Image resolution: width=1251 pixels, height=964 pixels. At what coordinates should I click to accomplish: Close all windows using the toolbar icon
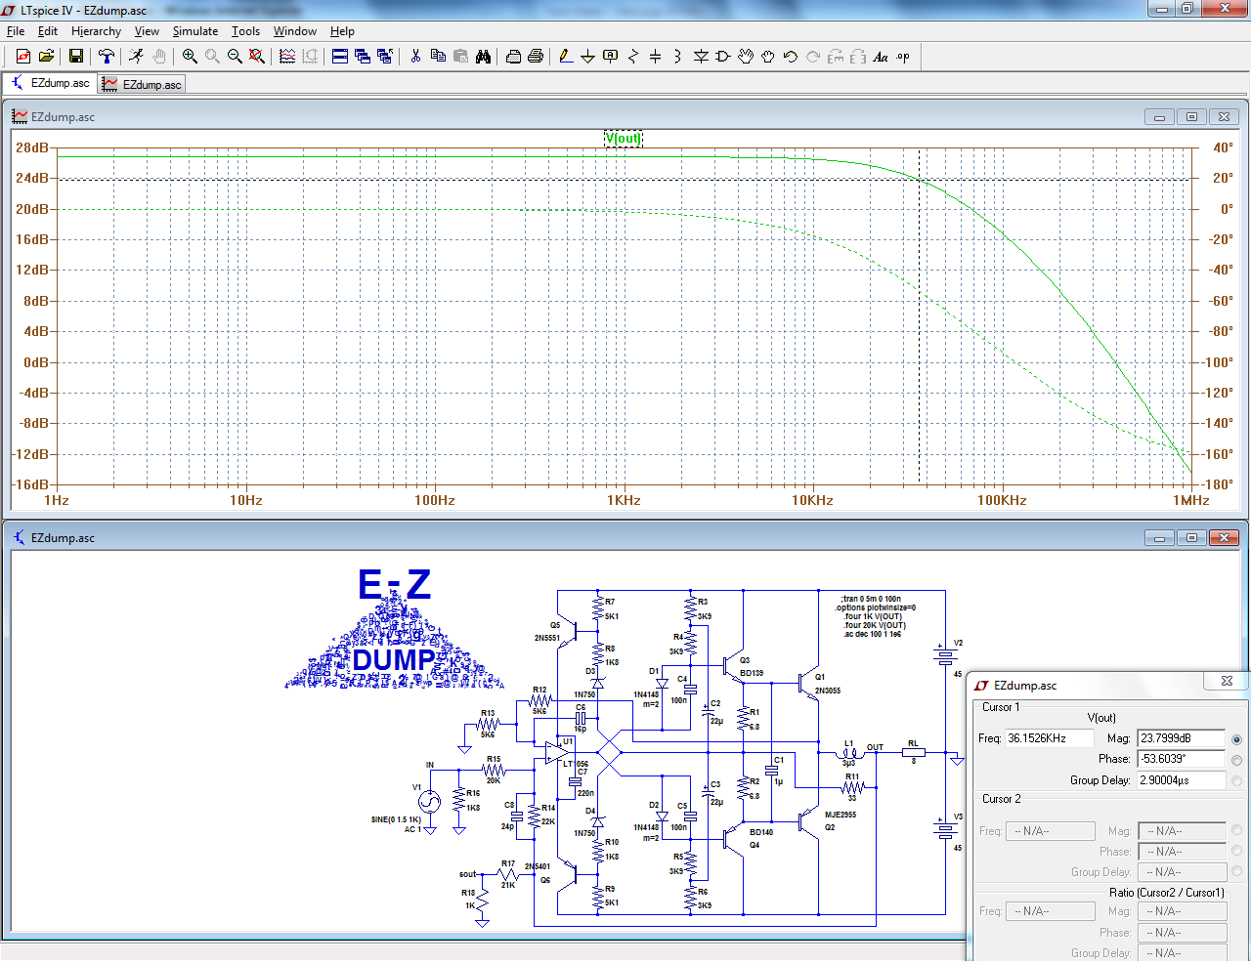coord(385,57)
